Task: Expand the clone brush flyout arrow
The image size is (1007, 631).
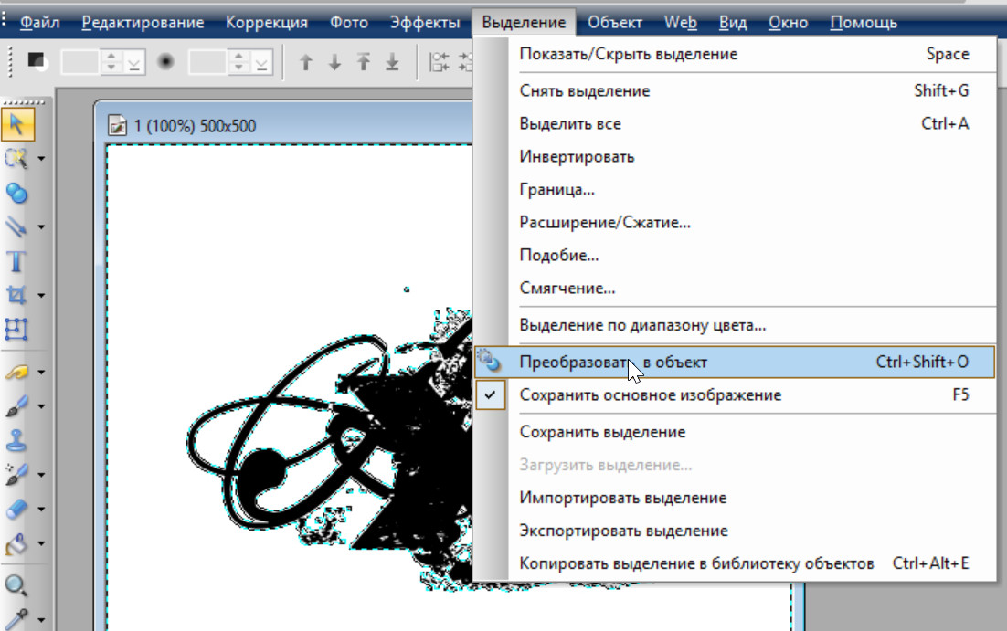Action: (x=41, y=475)
